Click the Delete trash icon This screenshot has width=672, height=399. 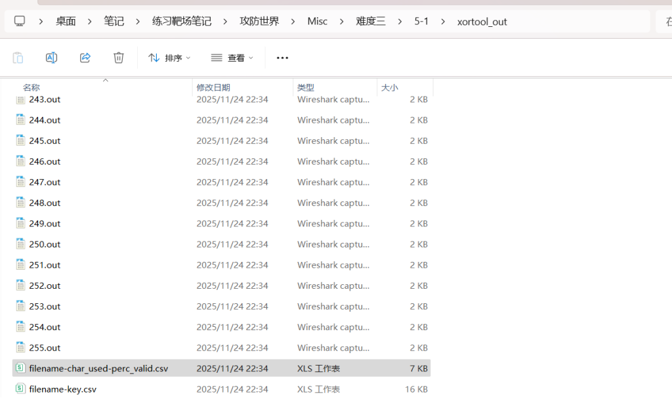(118, 58)
